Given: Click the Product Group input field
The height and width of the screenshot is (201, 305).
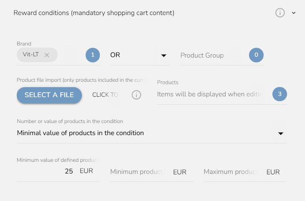Looking at the screenshot, I should tap(211, 55).
